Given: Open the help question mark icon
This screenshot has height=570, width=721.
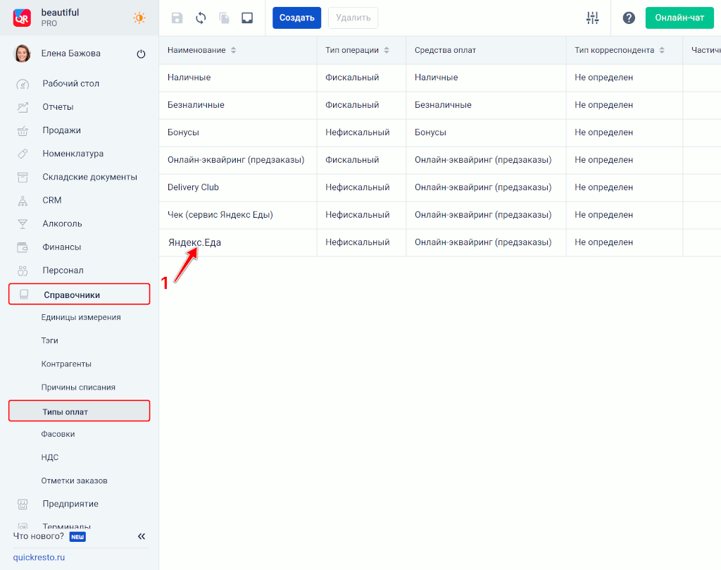Looking at the screenshot, I should pyautogui.click(x=629, y=18).
